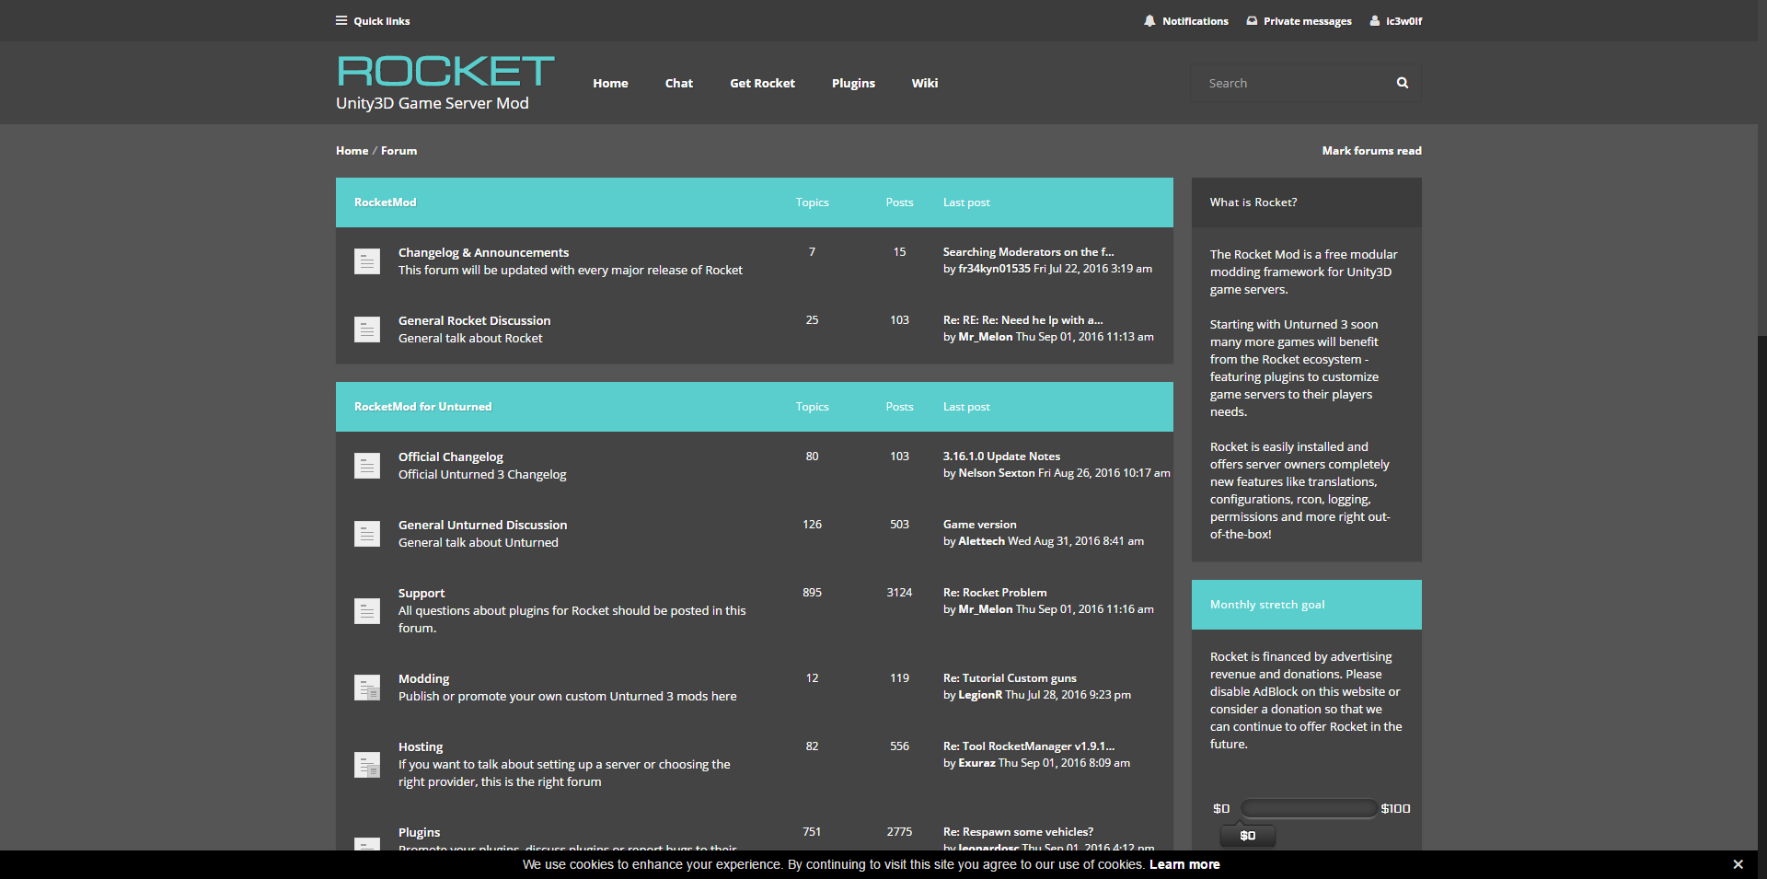Click the user profile icon beside ic3w0lf
1767x879 pixels.
click(x=1375, y=20)
